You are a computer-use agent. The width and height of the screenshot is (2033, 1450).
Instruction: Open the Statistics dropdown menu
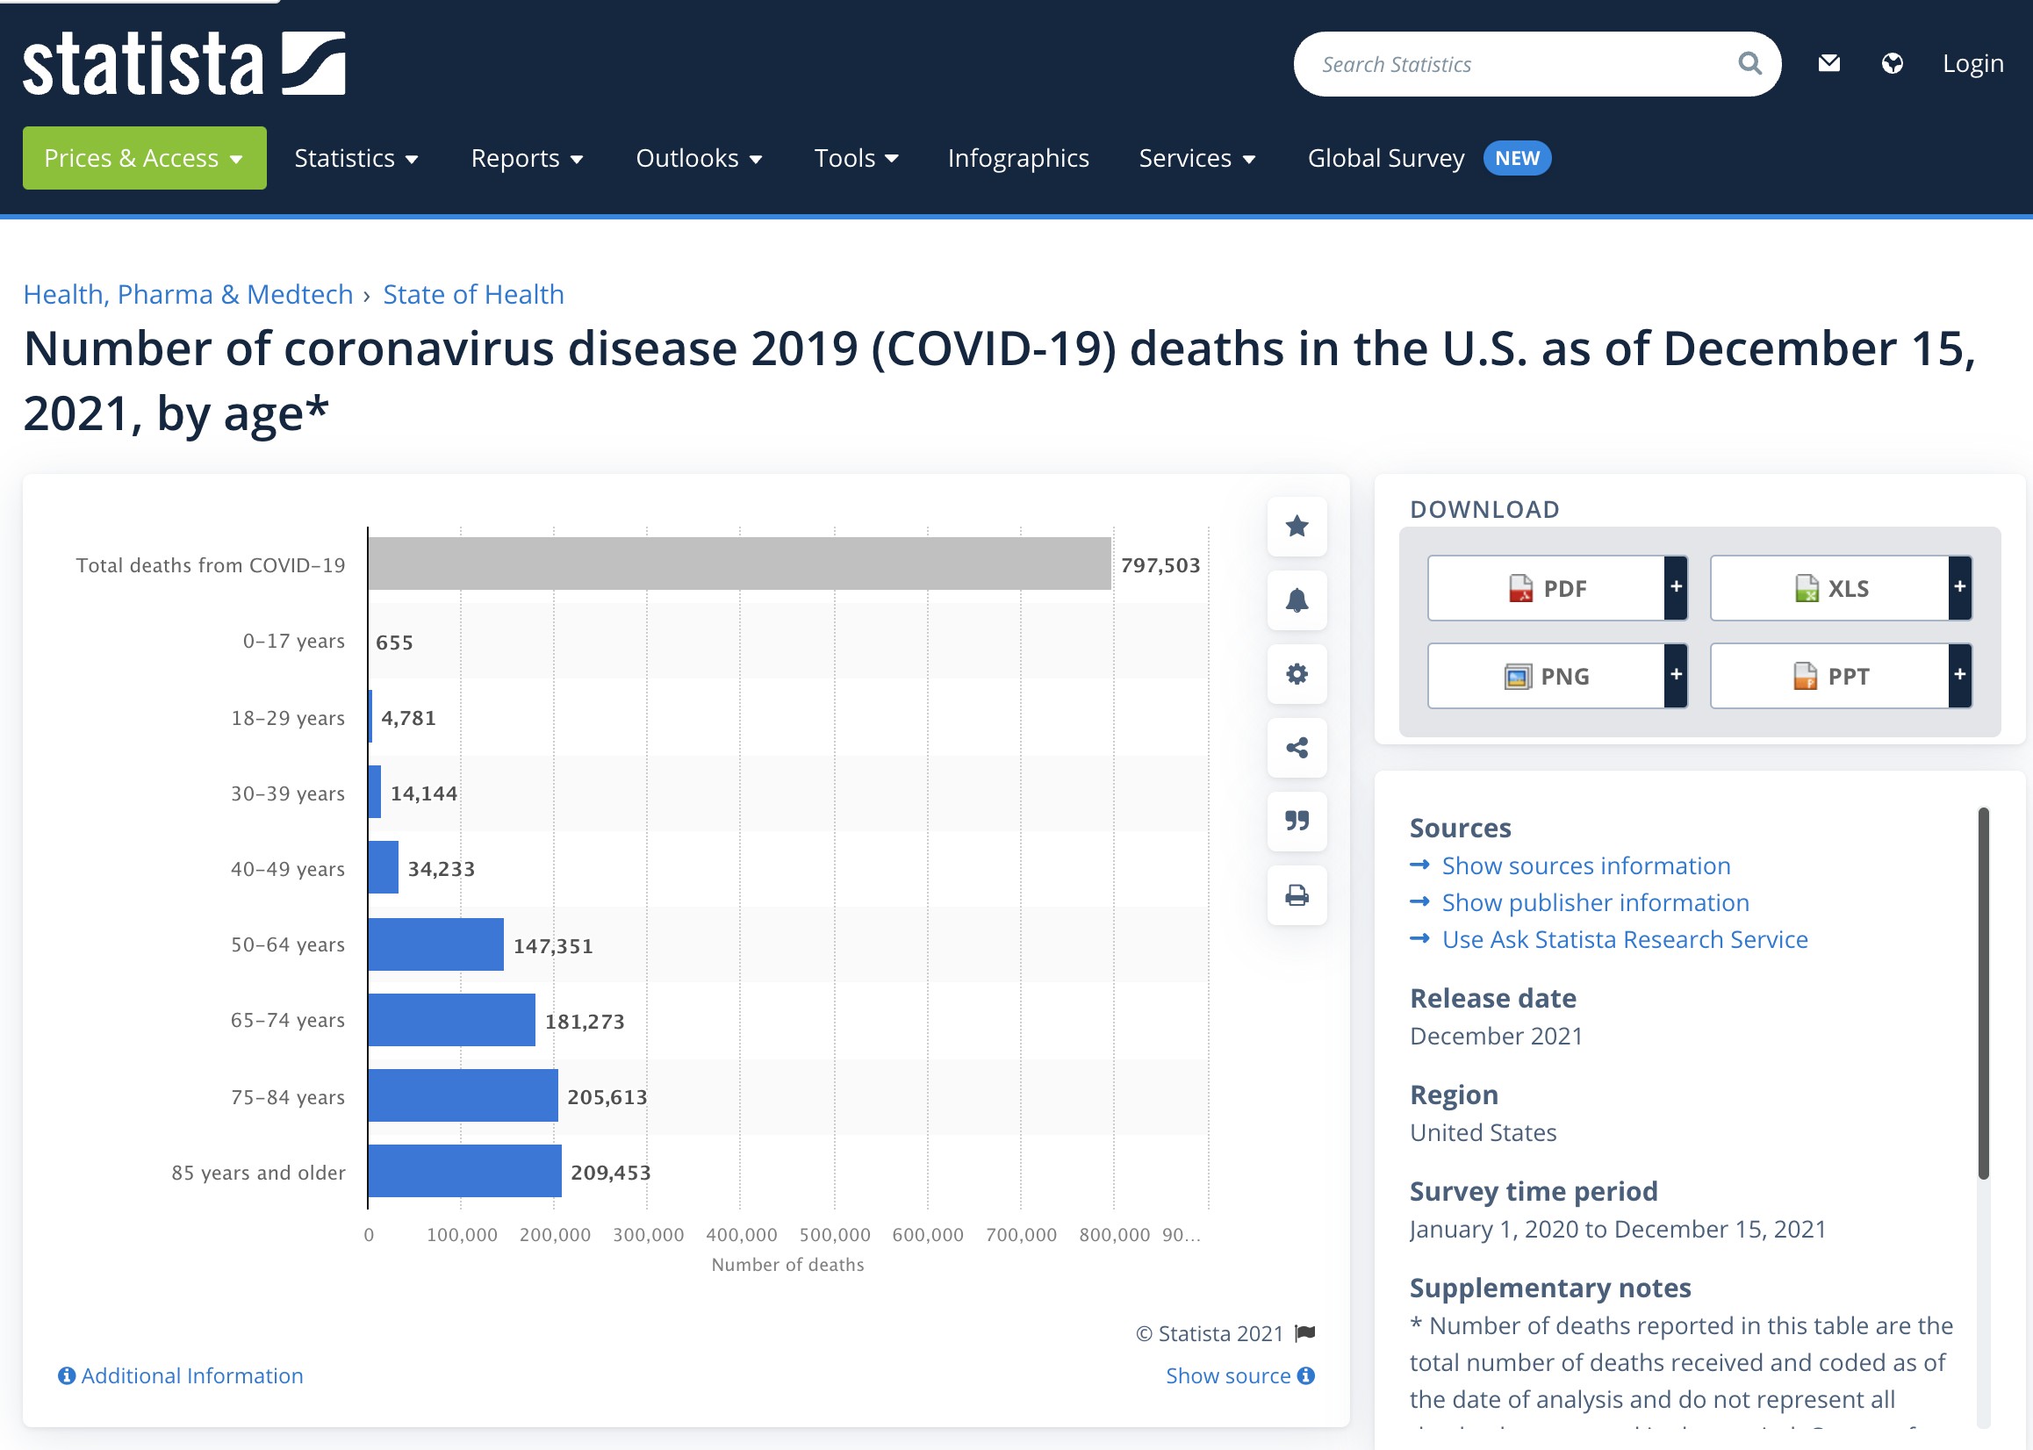(x=356, y=158)
